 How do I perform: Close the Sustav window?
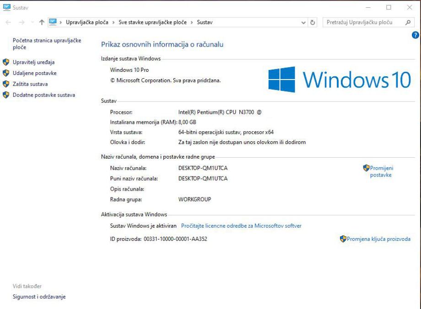point(410,7)
